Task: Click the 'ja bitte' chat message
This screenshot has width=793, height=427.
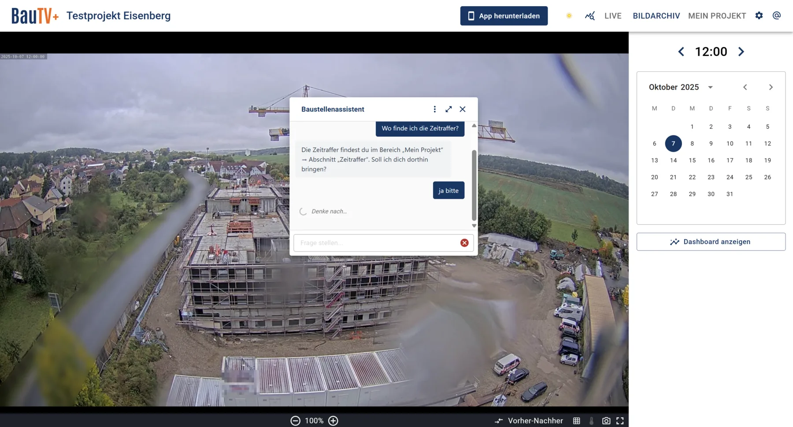Action: [448, 190]
